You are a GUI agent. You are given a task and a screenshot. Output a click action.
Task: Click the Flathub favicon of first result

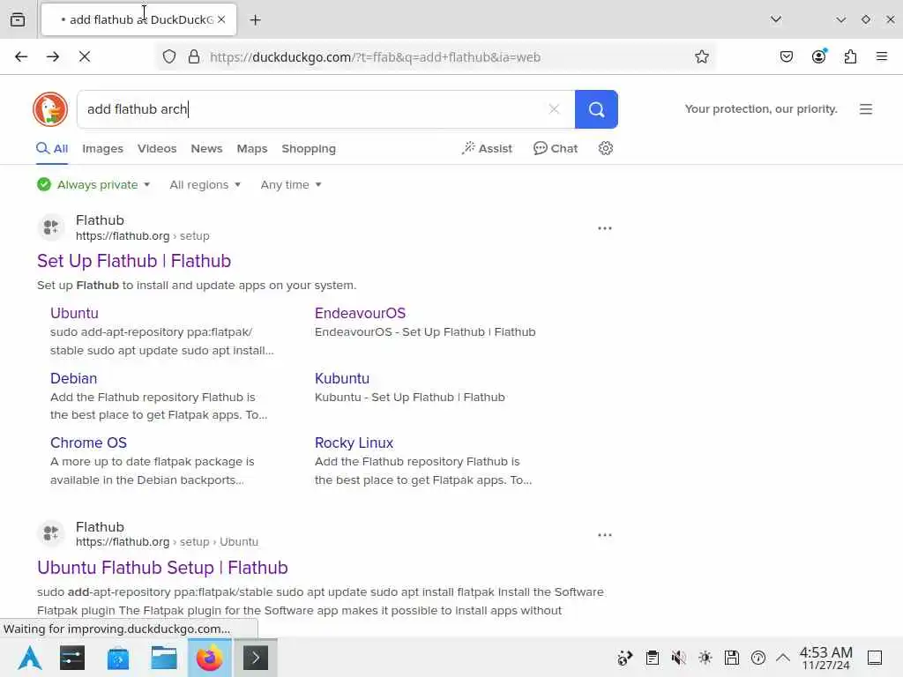click(x=51, y=227)
